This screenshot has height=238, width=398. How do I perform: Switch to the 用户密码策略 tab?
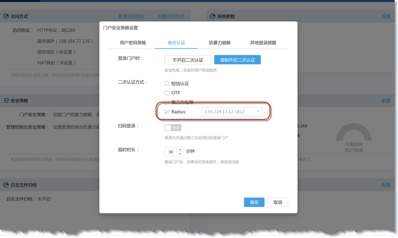[133, 43]
